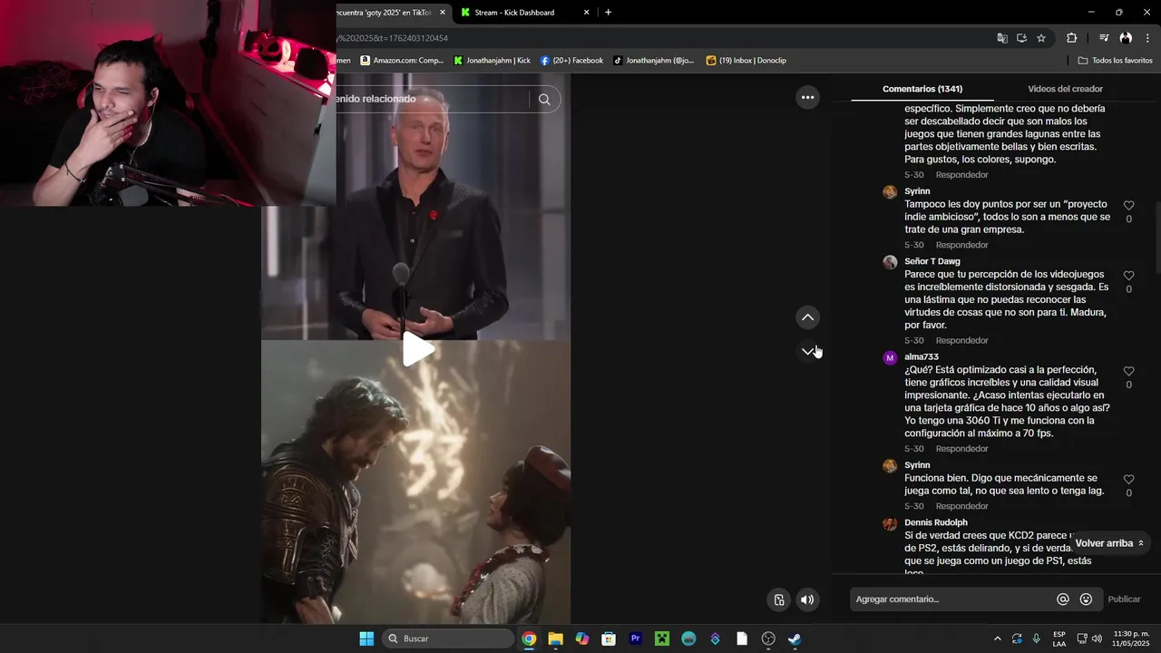Go to next video with down chevron
Screen dimensions: 1161x653
tap(807, 352)
